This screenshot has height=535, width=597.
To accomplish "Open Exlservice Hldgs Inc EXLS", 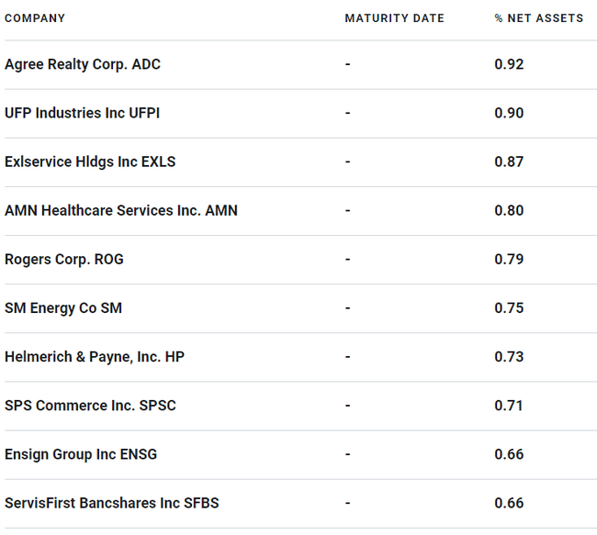I will coord(90,162).
